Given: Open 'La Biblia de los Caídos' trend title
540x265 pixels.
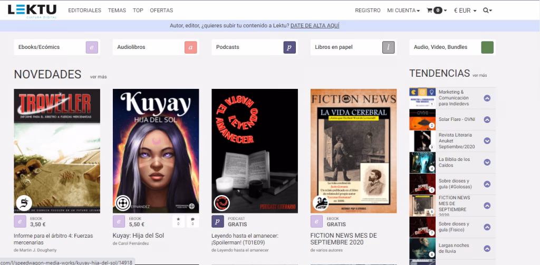Looking at the screenshot, I should point(454,162).
